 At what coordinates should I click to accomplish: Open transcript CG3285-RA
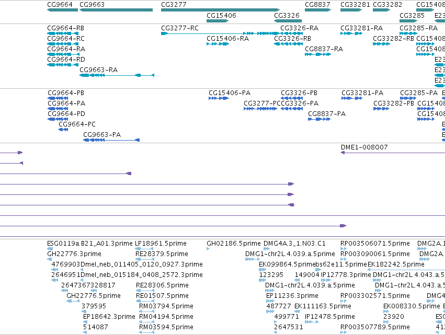419,28
